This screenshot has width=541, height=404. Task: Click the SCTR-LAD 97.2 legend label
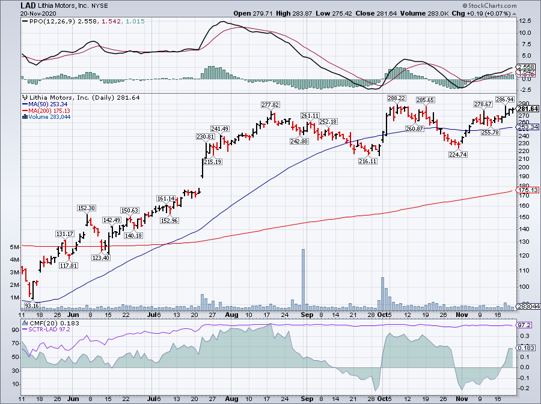coord(49,329)
